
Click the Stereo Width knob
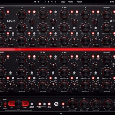[84, 104]
